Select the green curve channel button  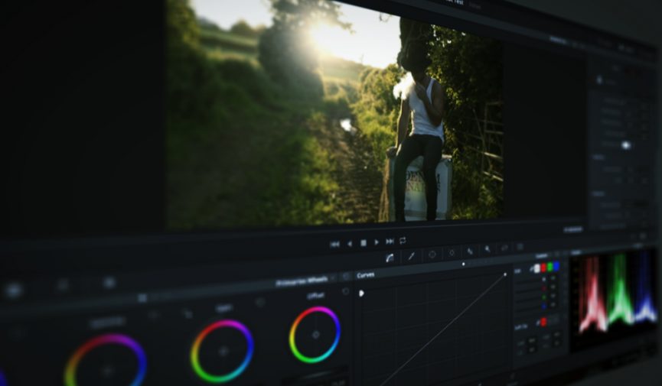[549, 267]
